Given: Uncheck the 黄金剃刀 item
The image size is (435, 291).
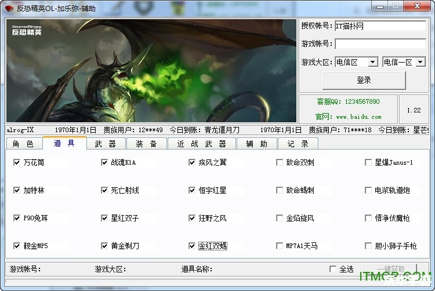Looking at the screenshot, I should pos(104,246).
